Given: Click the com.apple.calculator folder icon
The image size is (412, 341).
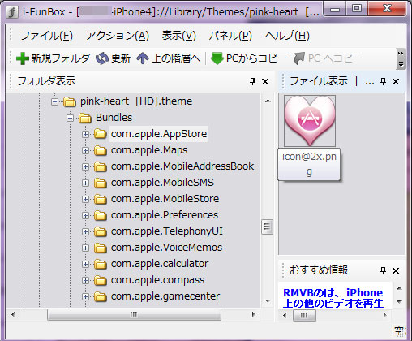Looking at the screenshot, I should 101,264.
